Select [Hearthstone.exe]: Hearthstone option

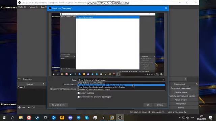[x=121, y=83]
